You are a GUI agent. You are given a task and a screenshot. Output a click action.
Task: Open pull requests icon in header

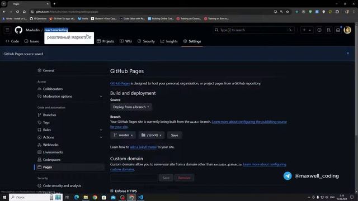pos(328,30)
